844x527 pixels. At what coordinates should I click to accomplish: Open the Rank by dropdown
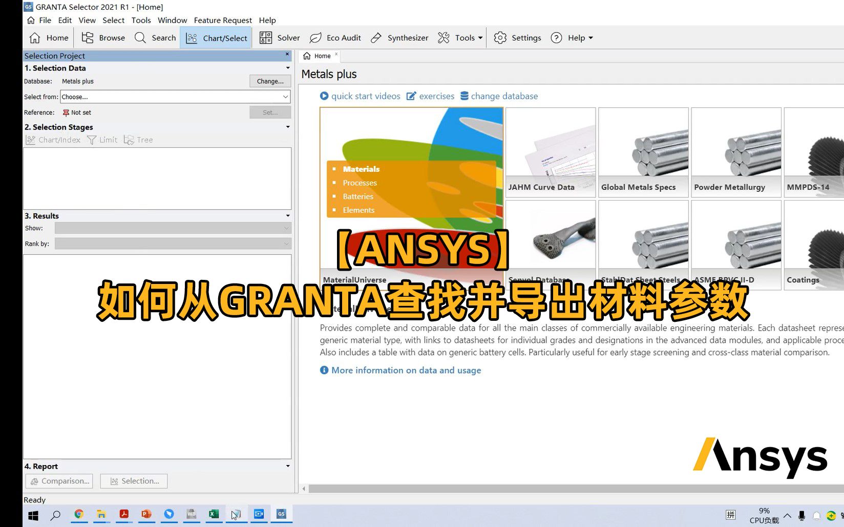(173, 244)
